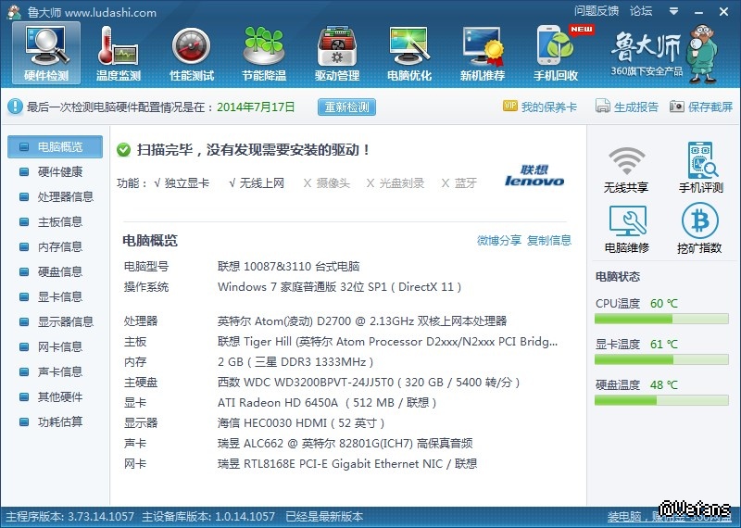The width and height of the screenshot is (741, 528).
Task: Open 温度监测 temperature monitoring
Action: click(119, 54)
